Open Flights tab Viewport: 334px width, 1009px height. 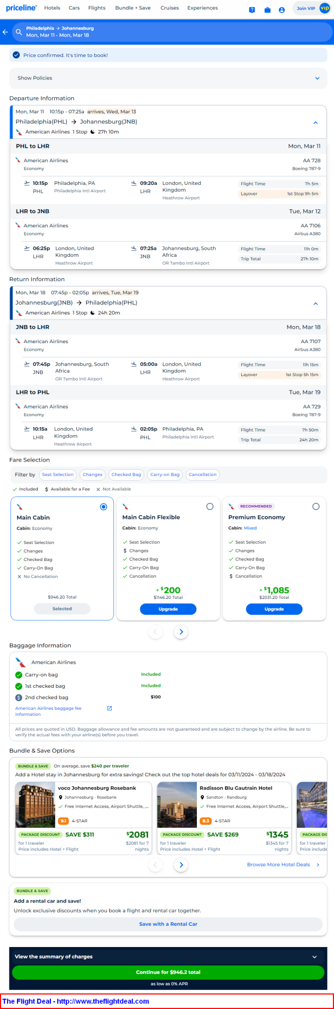(97, 8)
